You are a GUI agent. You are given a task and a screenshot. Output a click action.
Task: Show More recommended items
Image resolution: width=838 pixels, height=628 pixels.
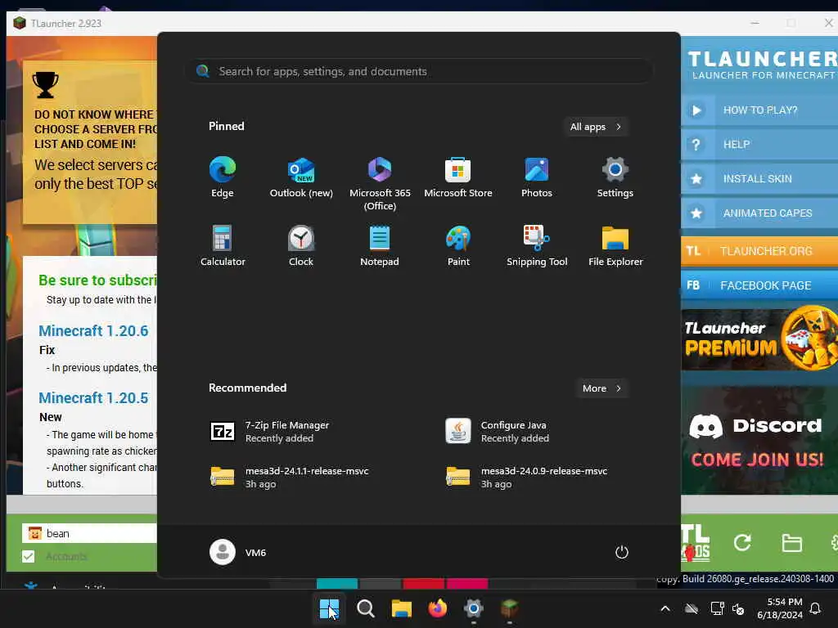coord(601,388)
